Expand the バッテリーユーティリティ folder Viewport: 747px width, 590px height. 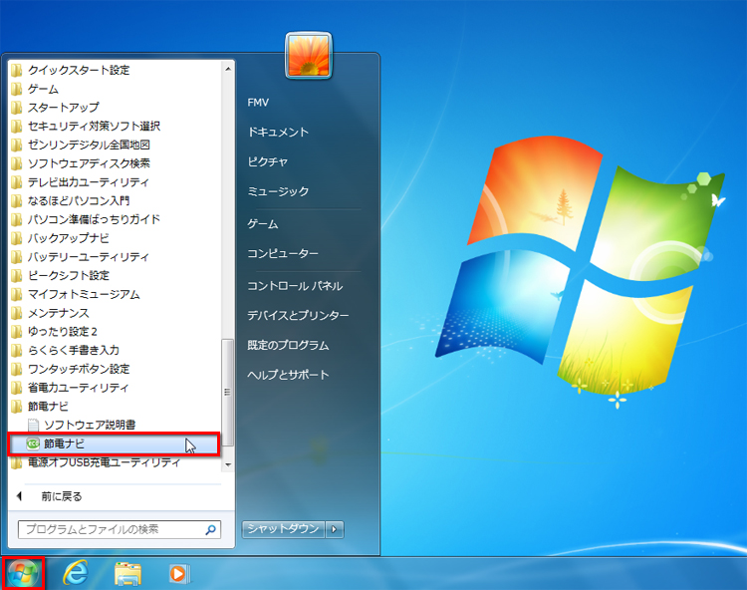pyautogui.click(x=80, y=257)
